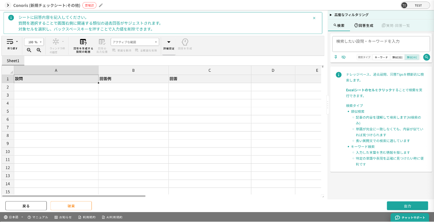The image size is (434, 222).
Task: Select キーワード search type
Action: coord(381,57)
